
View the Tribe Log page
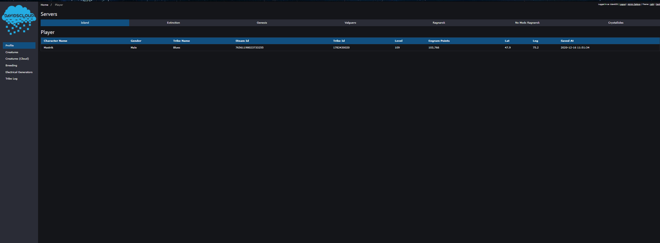[11, 79]
